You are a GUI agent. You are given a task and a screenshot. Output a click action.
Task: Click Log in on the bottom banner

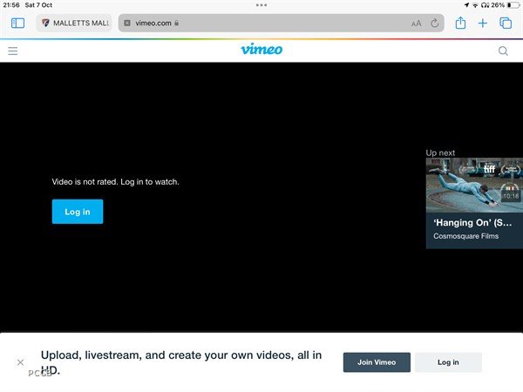[x=448, y=362]
